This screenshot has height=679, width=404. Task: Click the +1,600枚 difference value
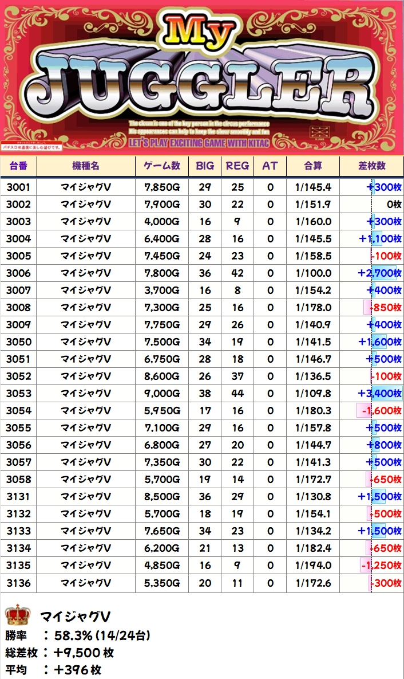pos(380,342)
